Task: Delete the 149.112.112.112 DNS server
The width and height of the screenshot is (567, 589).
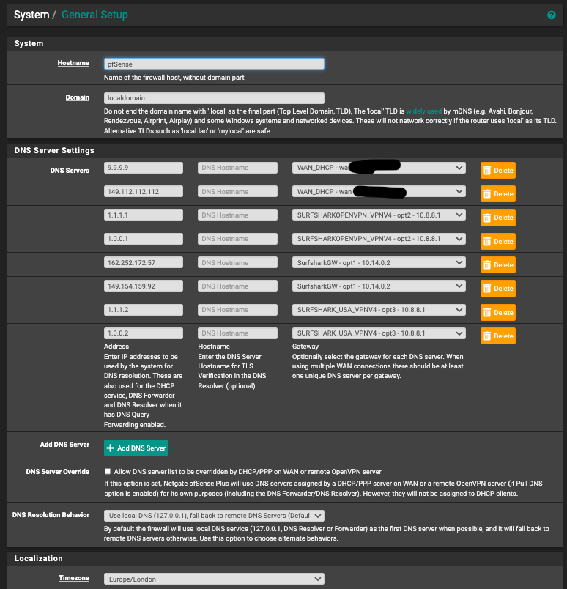Action: [498, 194]
